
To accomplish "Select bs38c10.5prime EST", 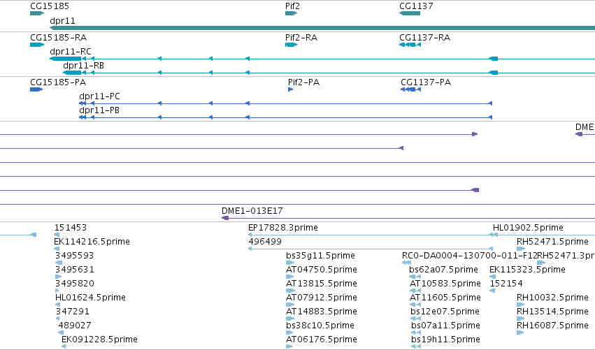I will click(x=290, y=333).
